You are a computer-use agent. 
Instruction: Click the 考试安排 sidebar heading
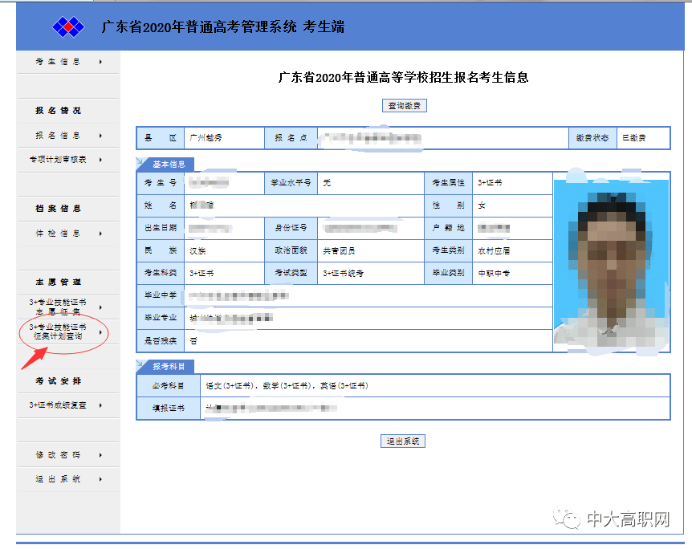click(59, 381)
